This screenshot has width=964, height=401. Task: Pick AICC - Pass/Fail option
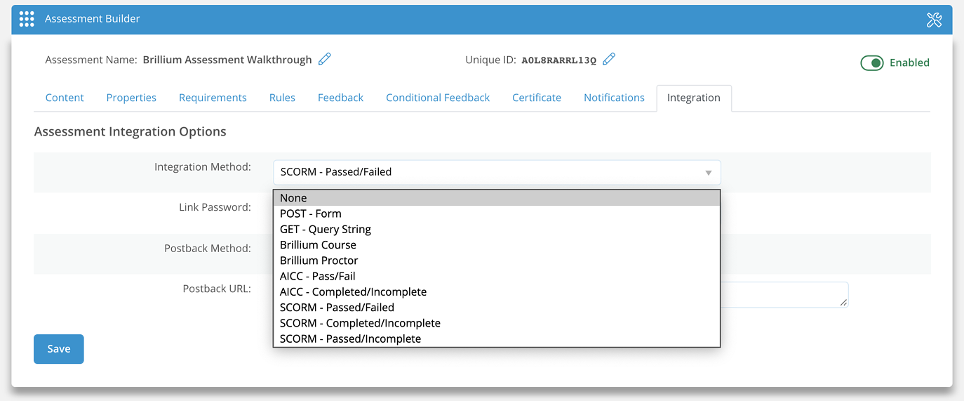click(x=497, y=276)
